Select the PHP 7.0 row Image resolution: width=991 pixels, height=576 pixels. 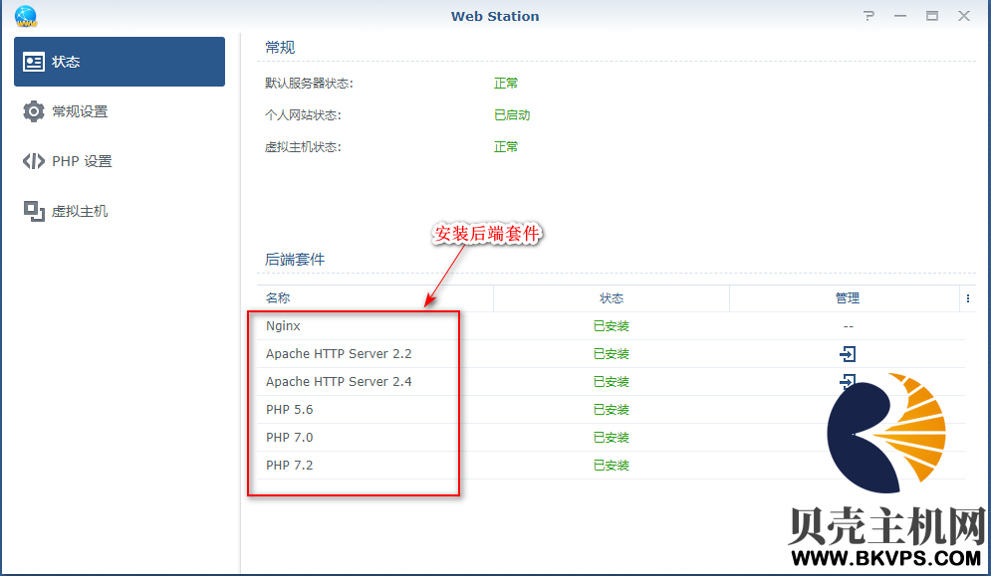(x=612, y=437)
